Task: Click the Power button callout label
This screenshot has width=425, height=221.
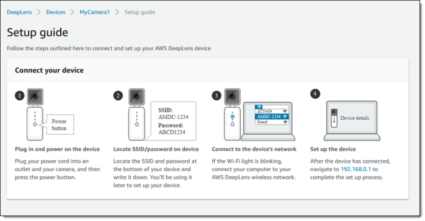Action: tap(59, 125)
